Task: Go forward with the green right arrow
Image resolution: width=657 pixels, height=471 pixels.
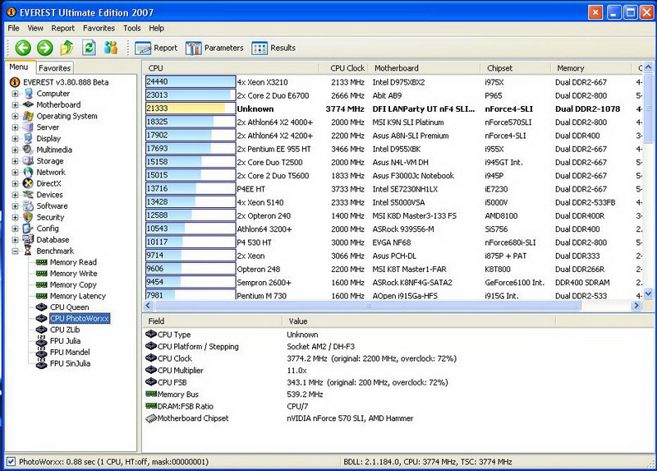Action: click(x=45, y=48)
